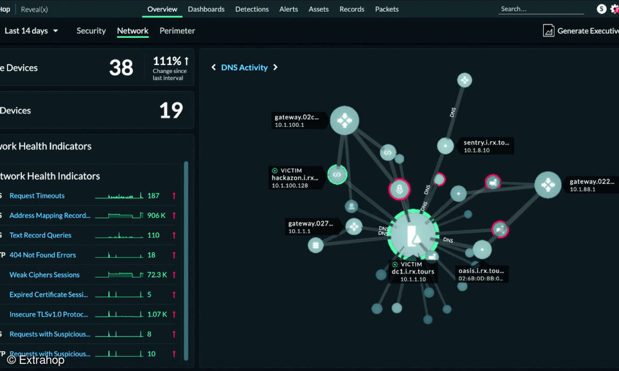This screenshot has height=371, width=619.
Task: Click the large dc1.i.rx.tours central node
Action: (414, 234)
